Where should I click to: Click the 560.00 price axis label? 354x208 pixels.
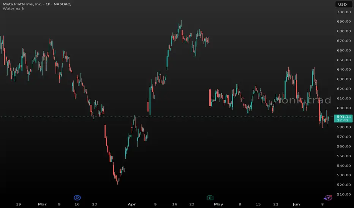pyautogui.click(x=344, y=146)
